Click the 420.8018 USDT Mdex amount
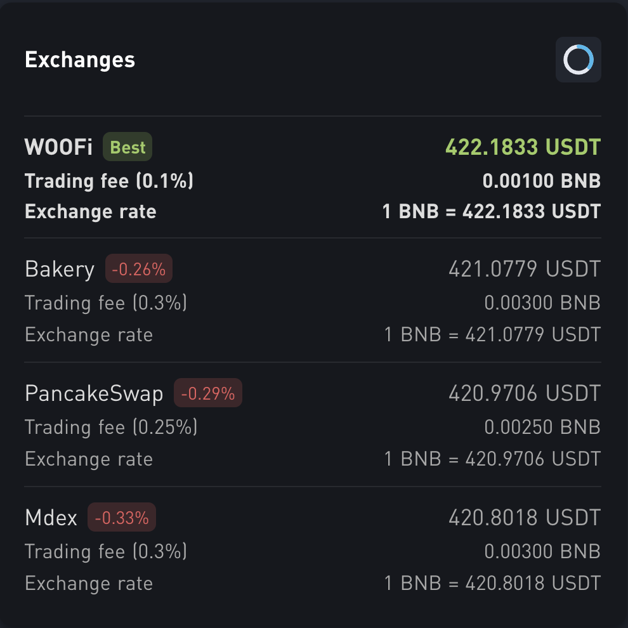Screen dimensions: 628x628 tap(524, 517)
